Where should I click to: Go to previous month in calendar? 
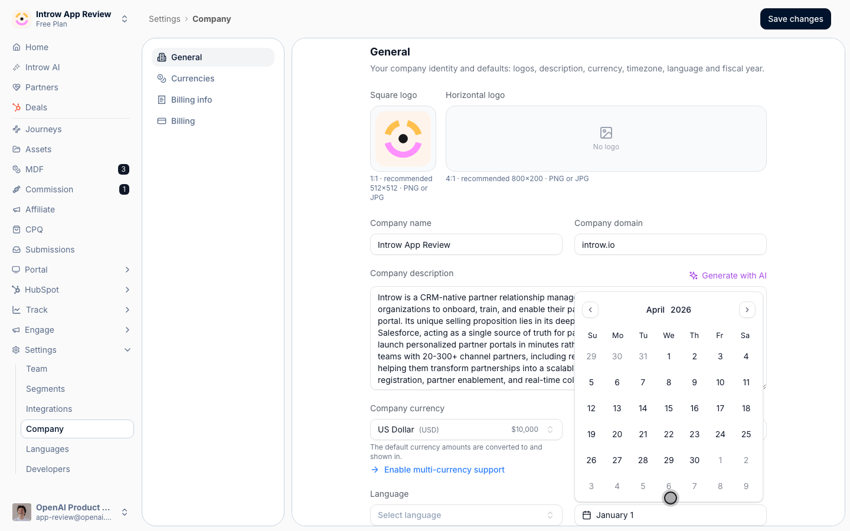590,310
